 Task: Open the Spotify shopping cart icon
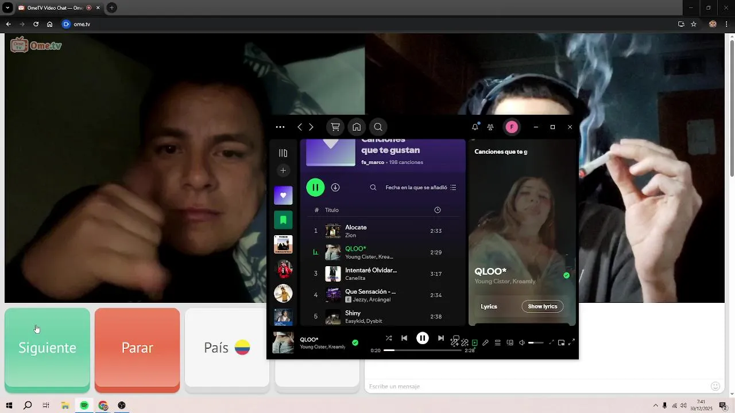tap(335, 127)
